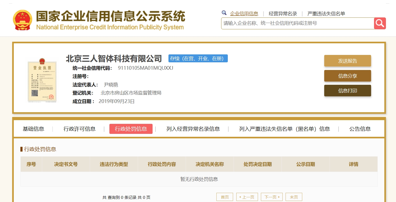
Task: Click the 决定机关名称 column header
Action: pos(210,164)
